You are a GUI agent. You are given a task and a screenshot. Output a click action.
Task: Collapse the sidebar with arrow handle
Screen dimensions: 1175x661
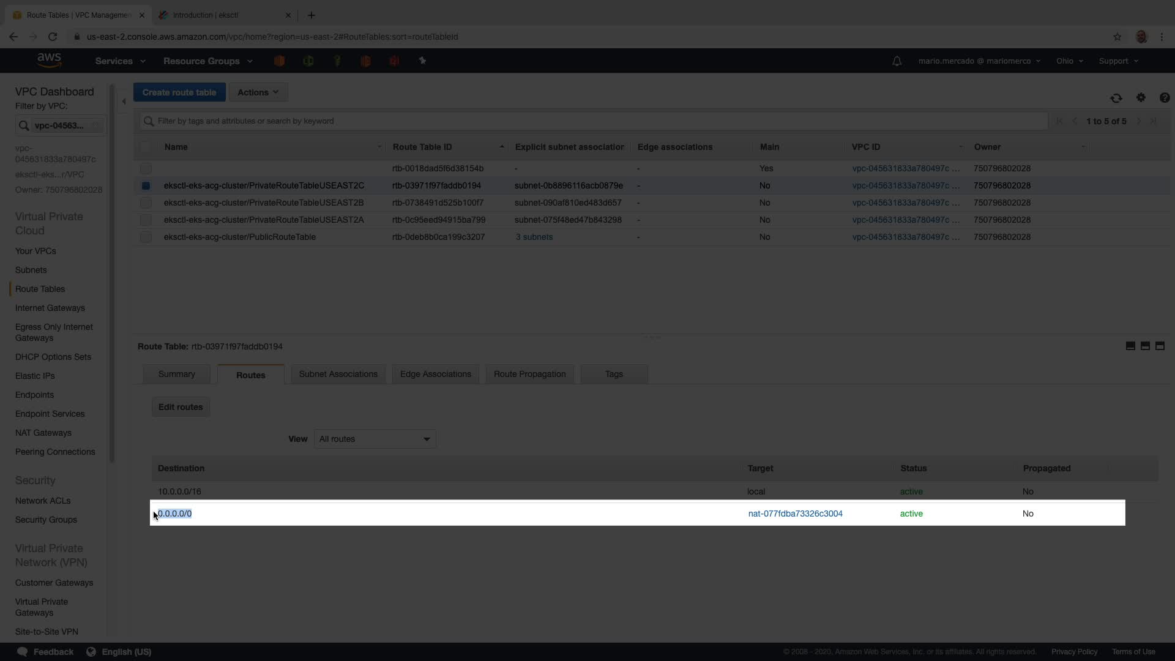point(124,102)
